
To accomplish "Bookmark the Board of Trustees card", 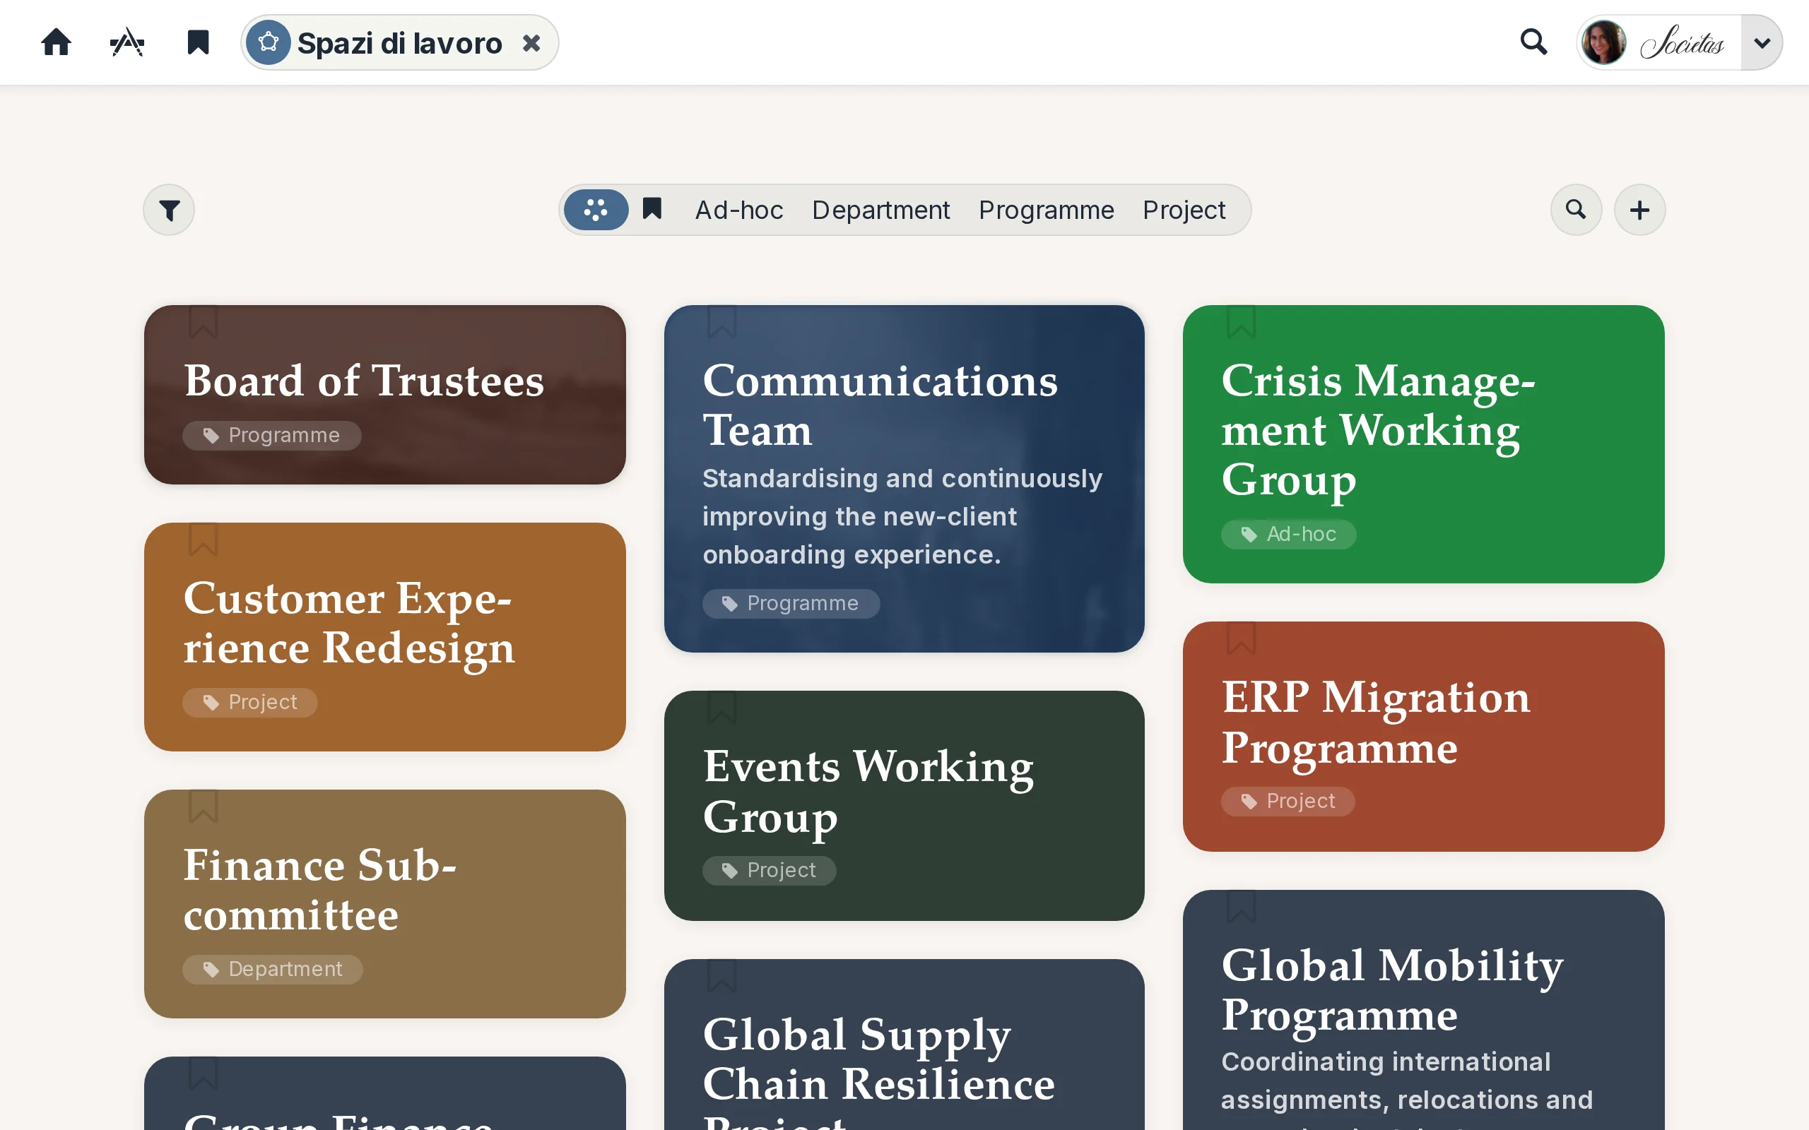I will tap(204, 321).
